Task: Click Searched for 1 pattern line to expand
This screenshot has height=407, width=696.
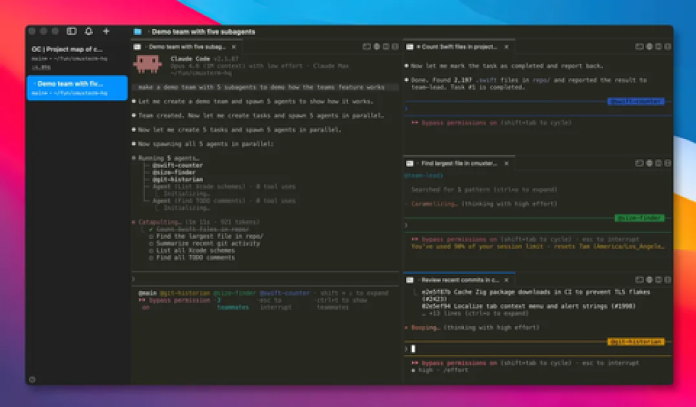Action: (484, 190)
